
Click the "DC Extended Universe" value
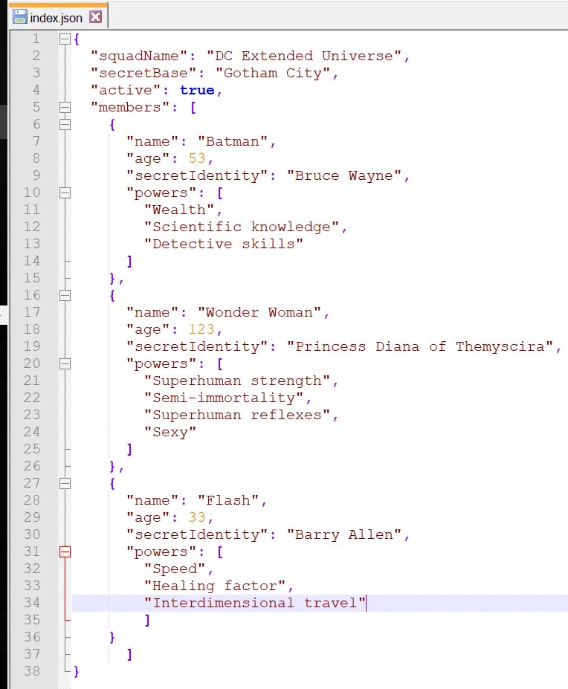pyautogui.click(x=304, y=56)
